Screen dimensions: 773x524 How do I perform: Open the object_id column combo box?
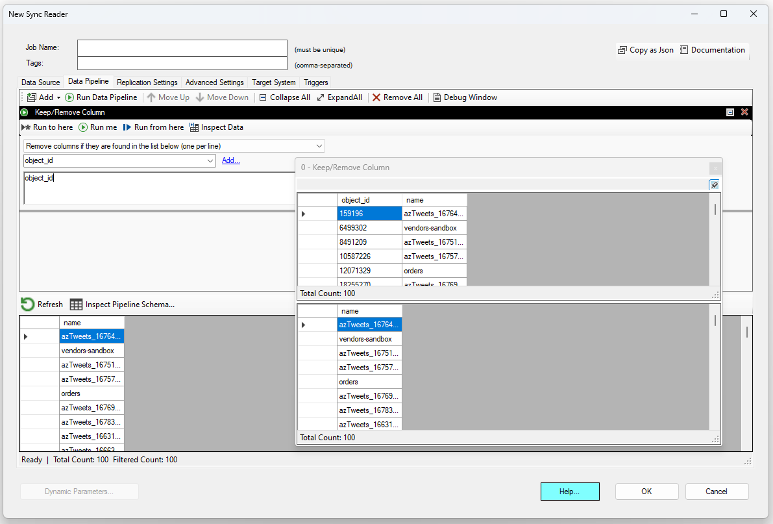(x=210, y=160)
